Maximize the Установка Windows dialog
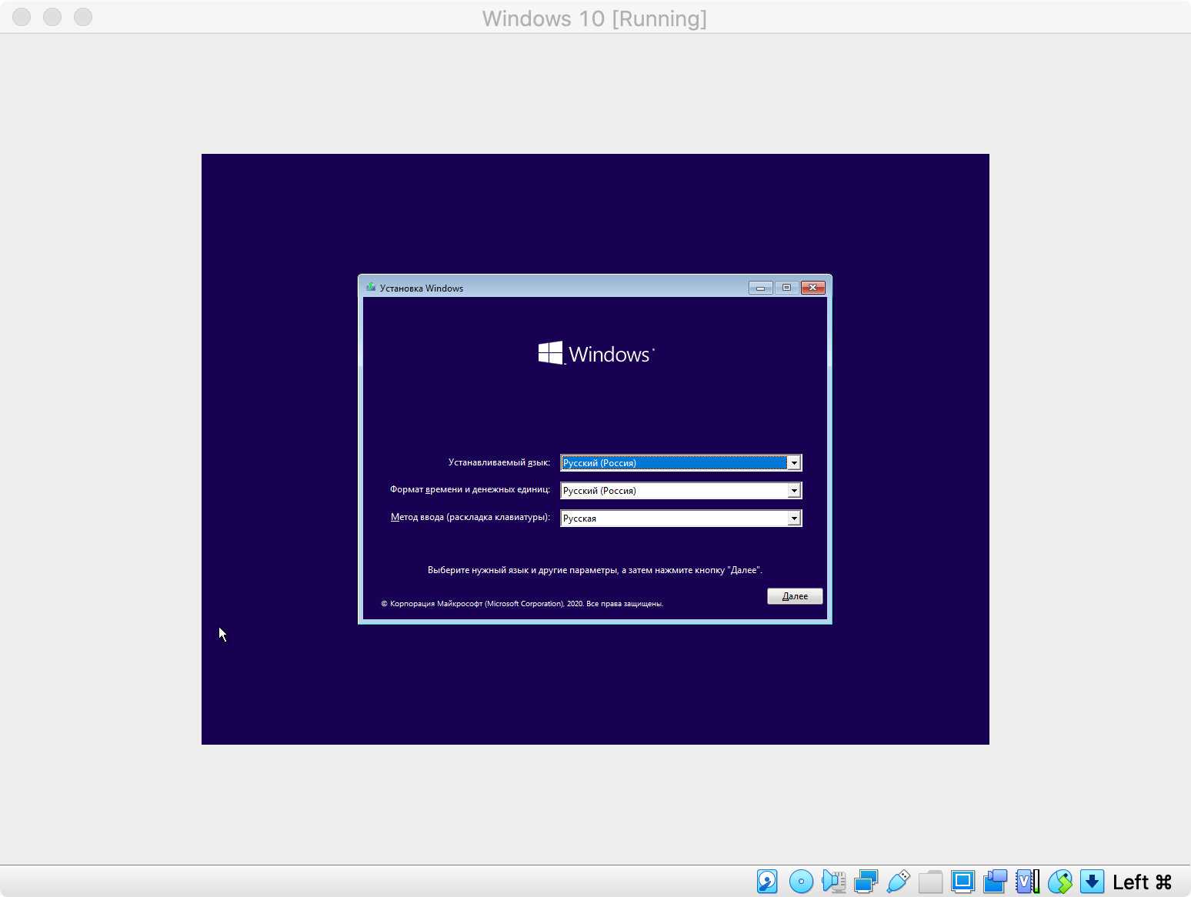Viewport: 1191px width, 897px height. [786, 288]
